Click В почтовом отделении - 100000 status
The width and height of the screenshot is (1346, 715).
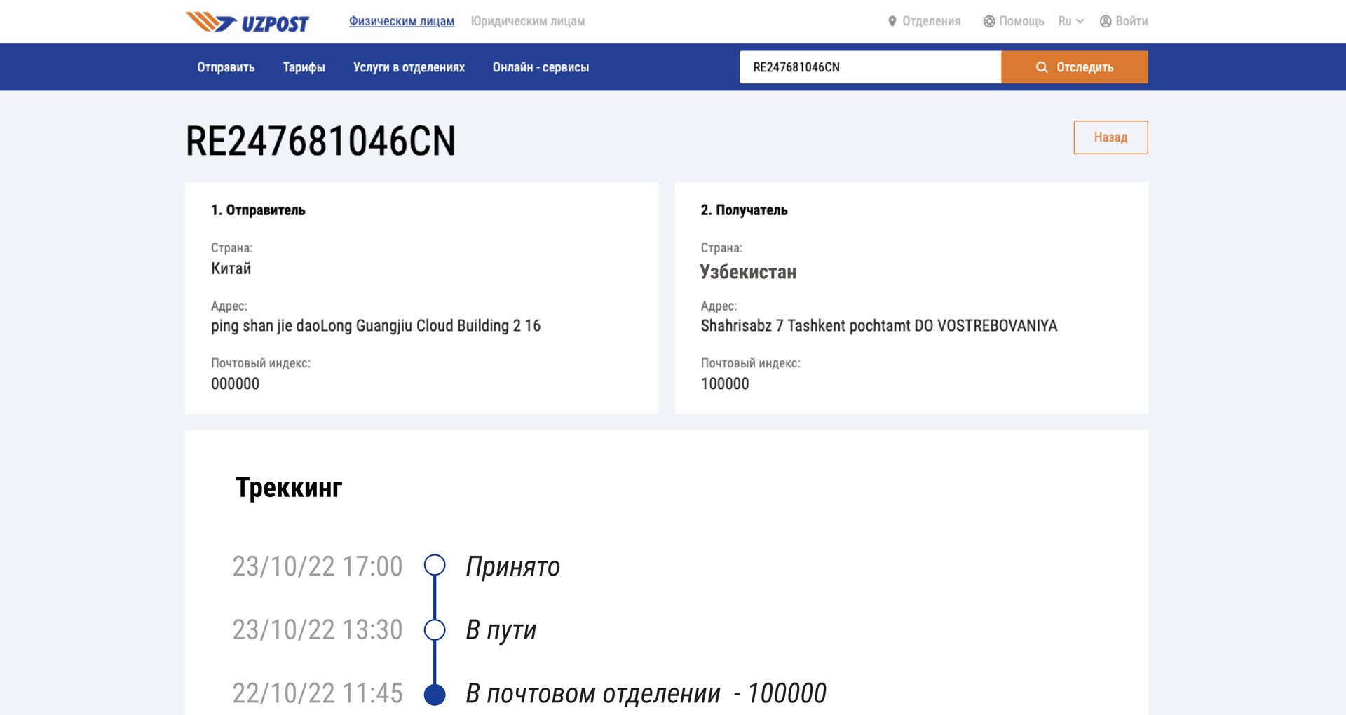[x=646, y=693]
